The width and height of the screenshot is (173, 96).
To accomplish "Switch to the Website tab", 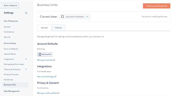I will pos(58,28).
